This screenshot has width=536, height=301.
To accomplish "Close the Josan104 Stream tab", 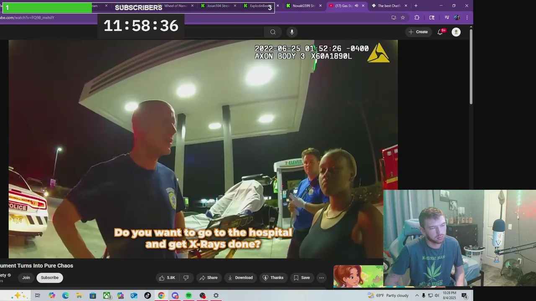I will 235,6.
